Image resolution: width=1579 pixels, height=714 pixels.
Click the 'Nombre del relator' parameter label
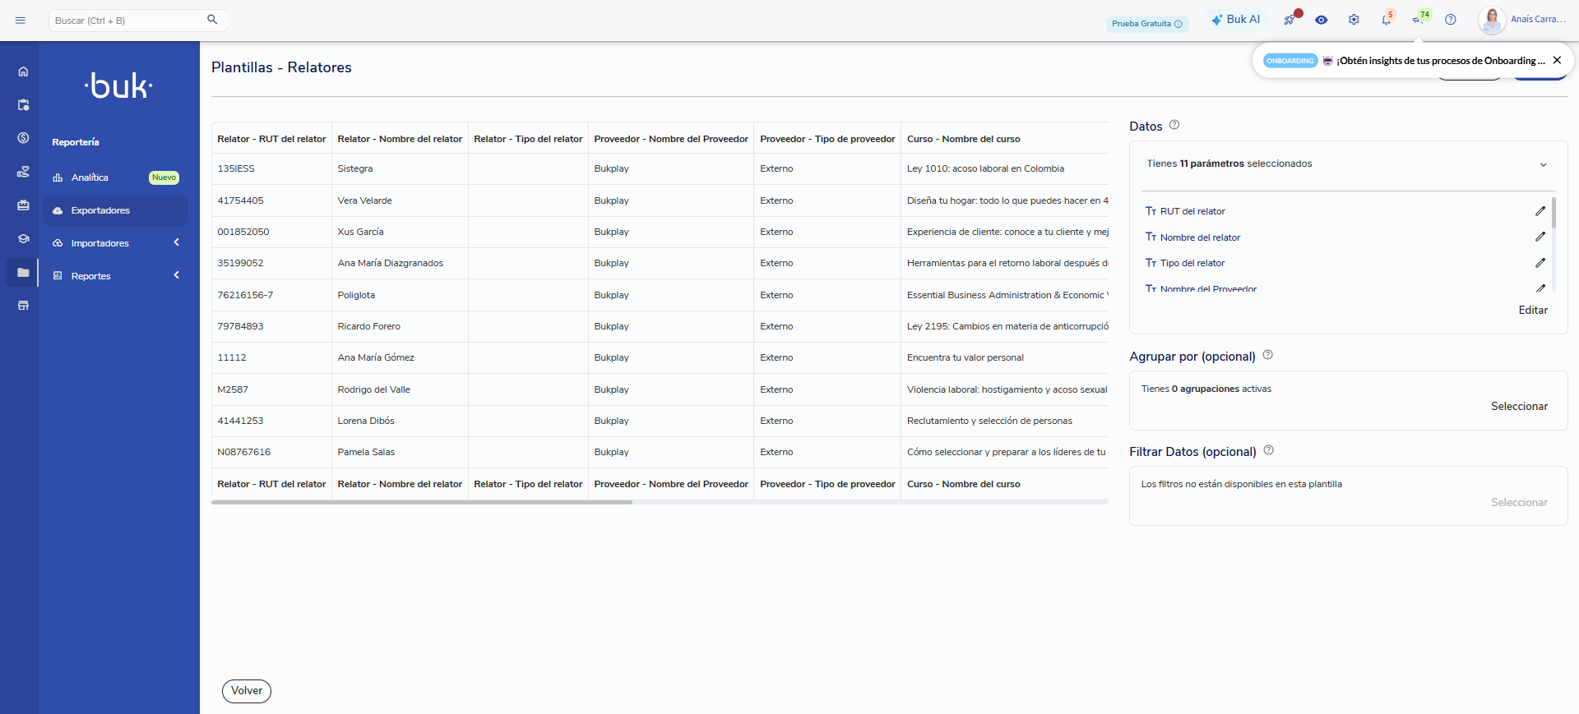click(x=1200, y=237)
